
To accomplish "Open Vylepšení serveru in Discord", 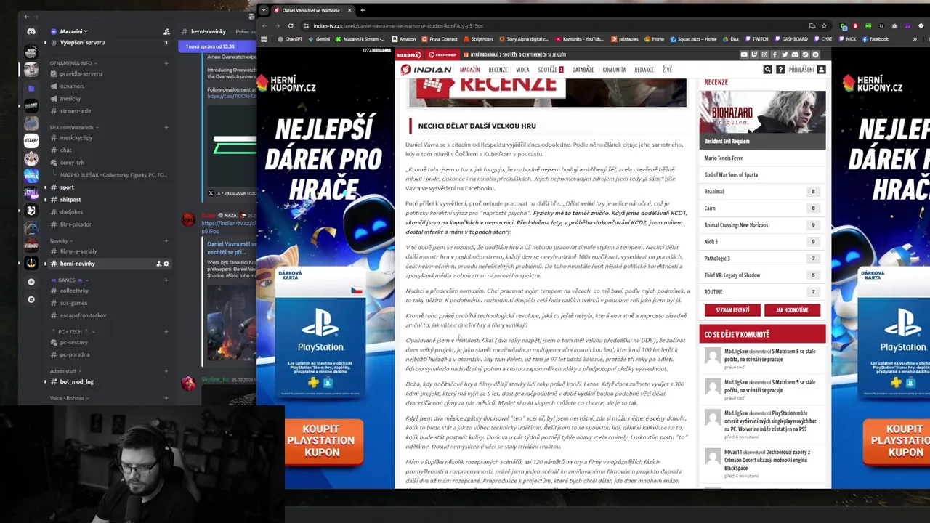I will [82, 43].
